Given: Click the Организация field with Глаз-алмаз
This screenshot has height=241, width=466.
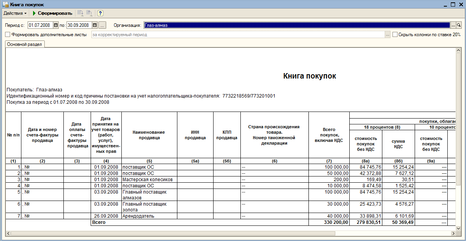Looking at the screenshot, I should (297, 25).
